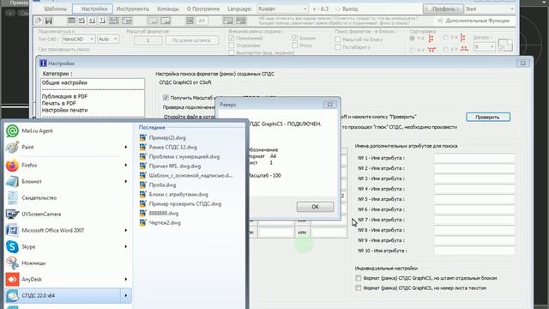Viewport: 549px width, 309px height.
Task: Open the Инструменты menu
Action: (x=133, y=9)
